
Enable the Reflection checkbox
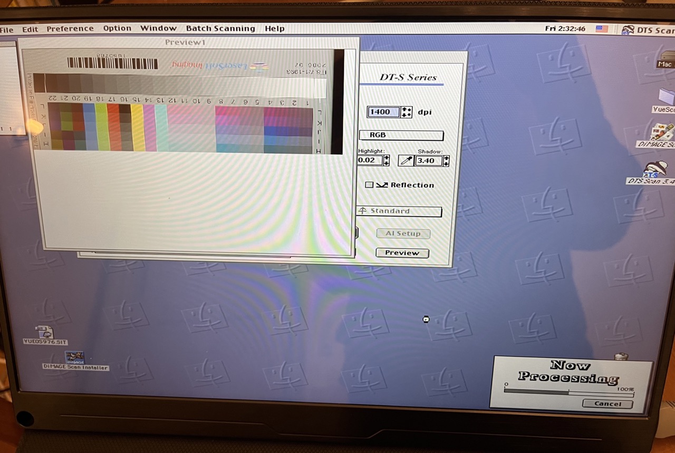tap(369, 185)
